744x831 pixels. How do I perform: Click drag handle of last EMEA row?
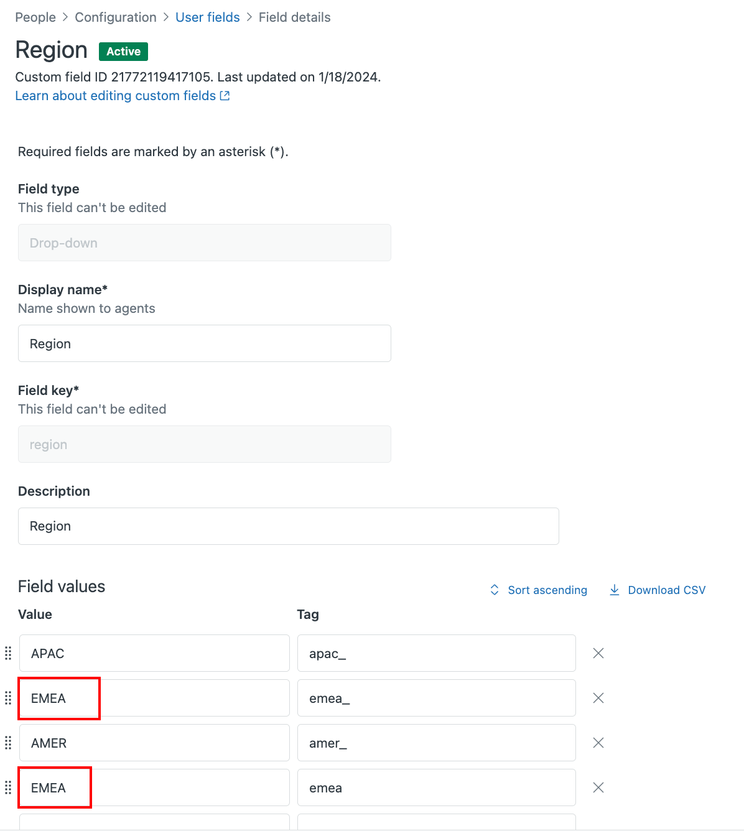[8, 787]
